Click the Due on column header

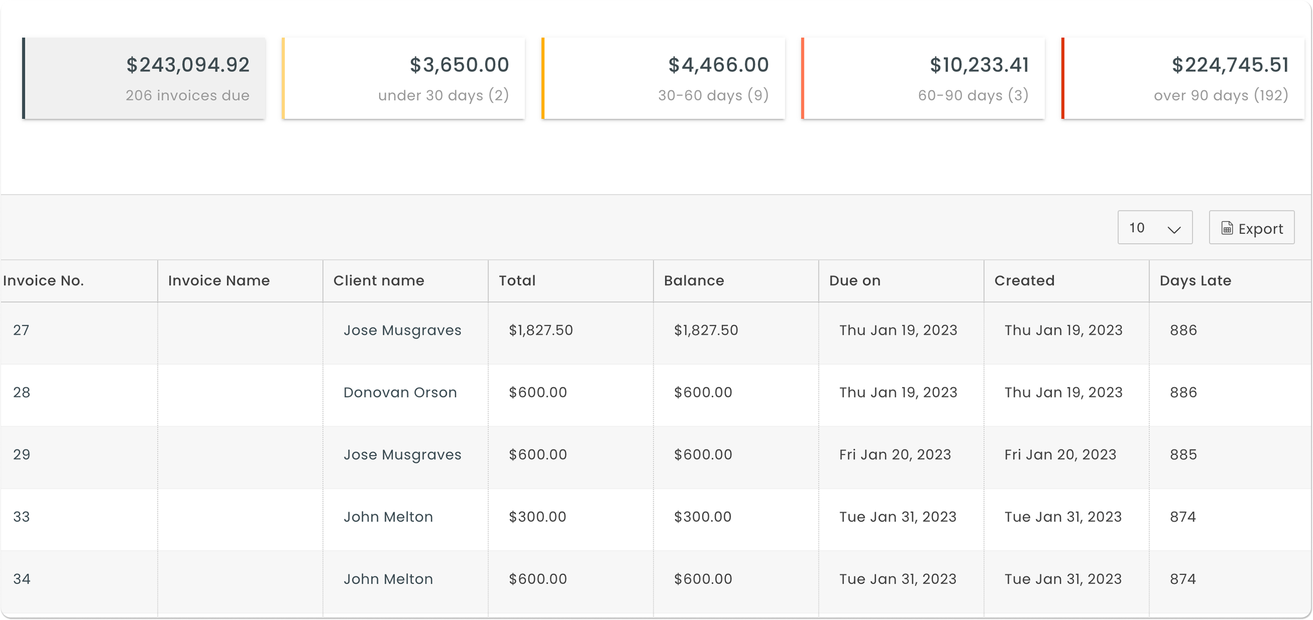855,280
